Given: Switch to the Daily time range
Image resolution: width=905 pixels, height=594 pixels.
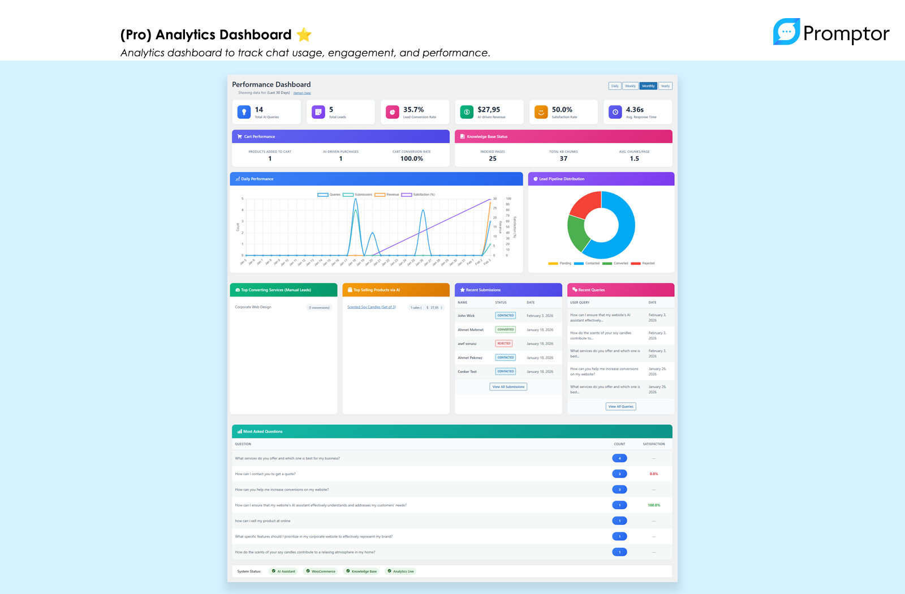Looking at the screenshot, I should (615, 86).
